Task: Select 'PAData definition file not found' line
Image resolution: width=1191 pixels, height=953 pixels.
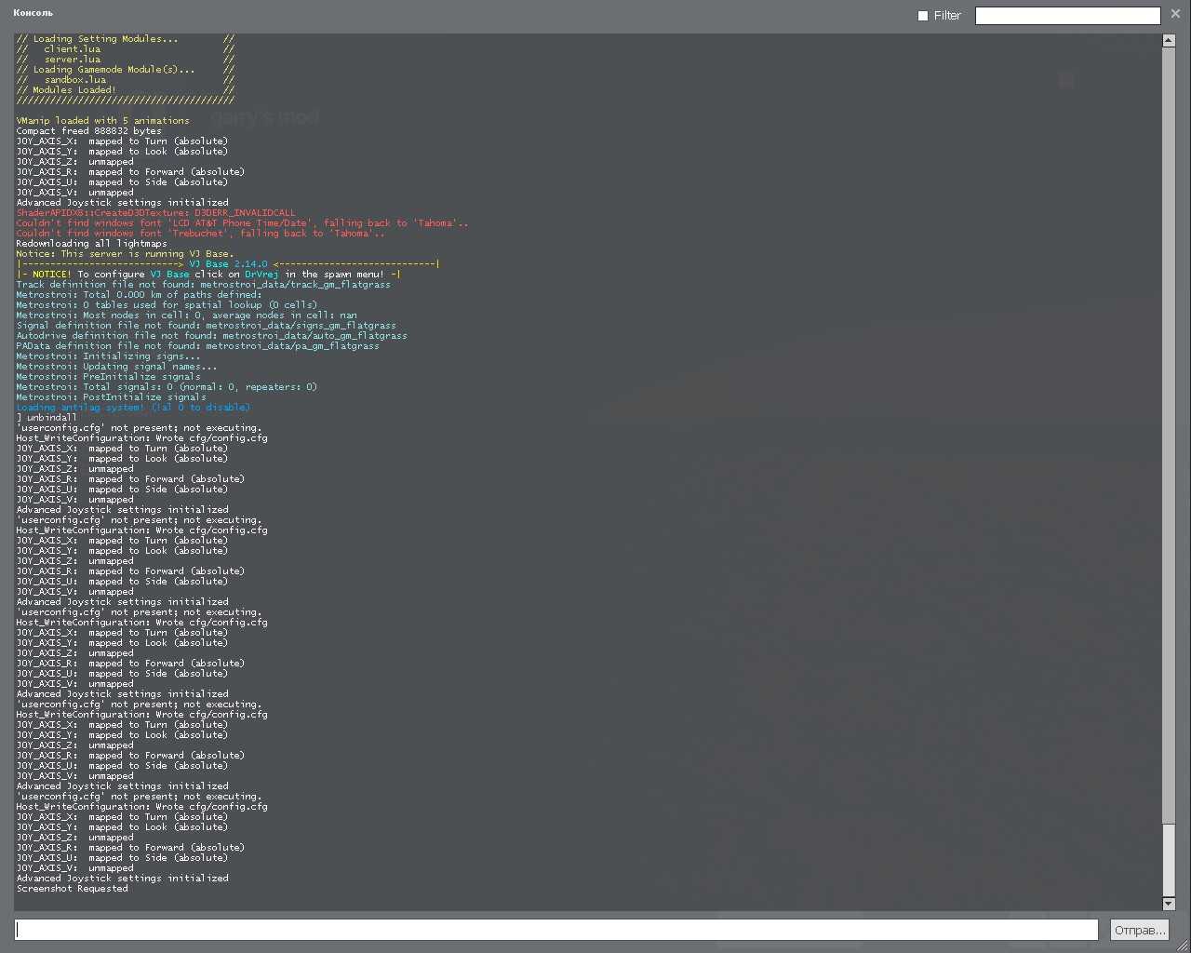Action: pos(197,346)
